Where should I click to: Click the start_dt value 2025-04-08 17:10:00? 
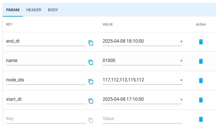[x=141, y=99]
